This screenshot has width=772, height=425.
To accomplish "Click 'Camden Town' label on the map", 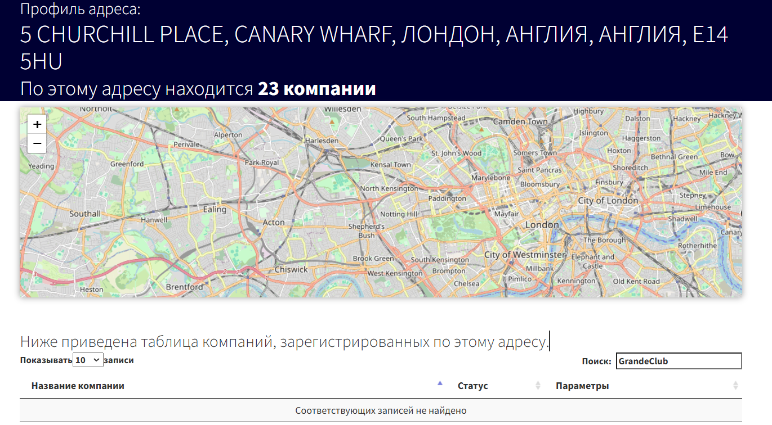I will click(x=520, y=121).
